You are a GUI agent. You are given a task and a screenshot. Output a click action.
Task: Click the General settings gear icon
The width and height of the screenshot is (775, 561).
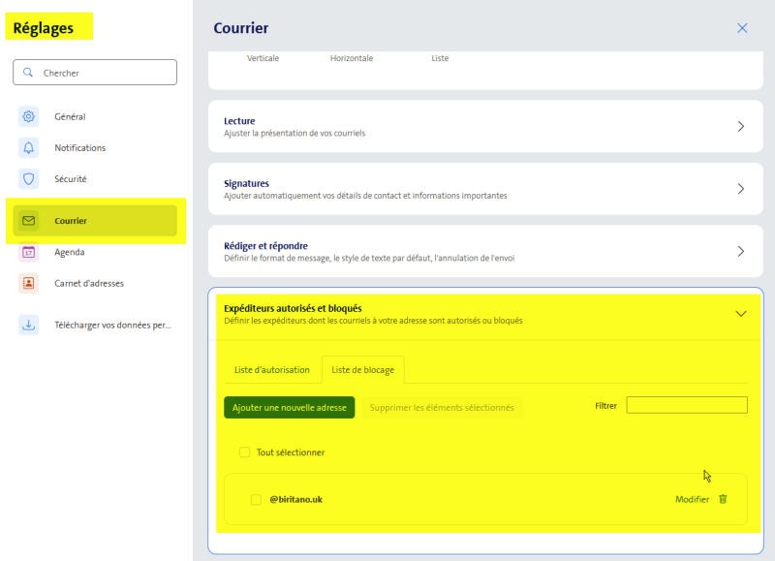click(29, 117)
